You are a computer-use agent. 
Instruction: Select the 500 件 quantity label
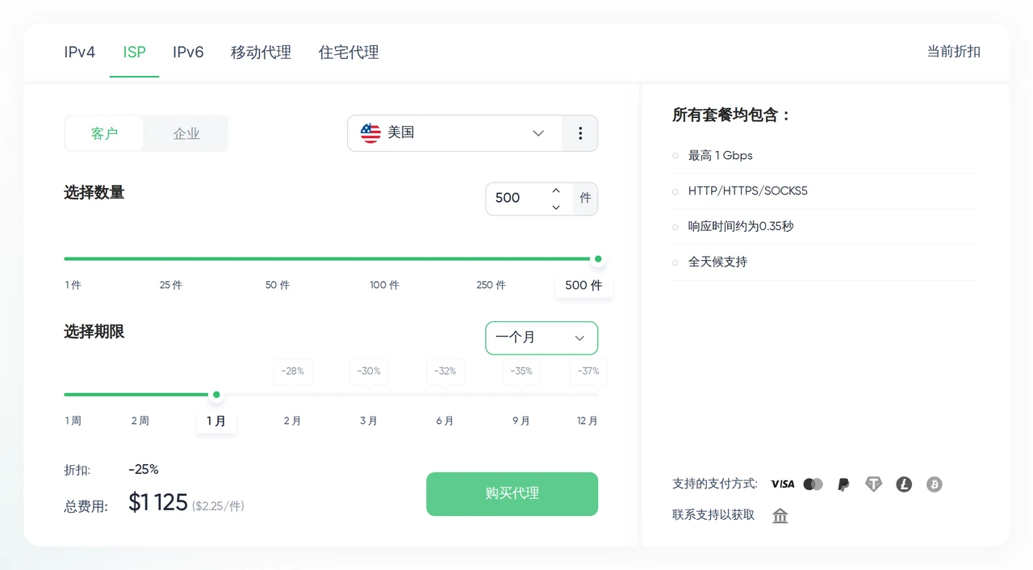[584, 285]
